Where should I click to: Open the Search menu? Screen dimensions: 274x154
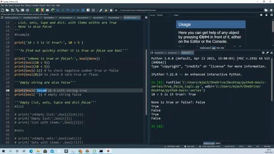(11, 6)
